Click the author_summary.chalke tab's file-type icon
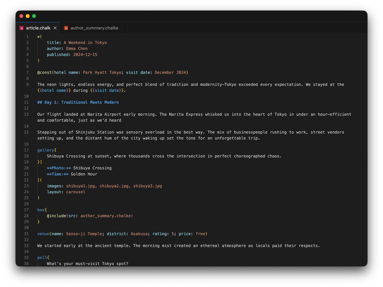 [66, 28]
